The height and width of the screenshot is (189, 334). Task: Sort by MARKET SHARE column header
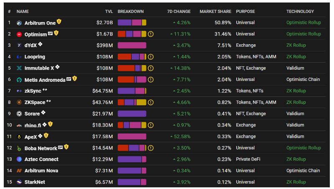pos(215,12)
